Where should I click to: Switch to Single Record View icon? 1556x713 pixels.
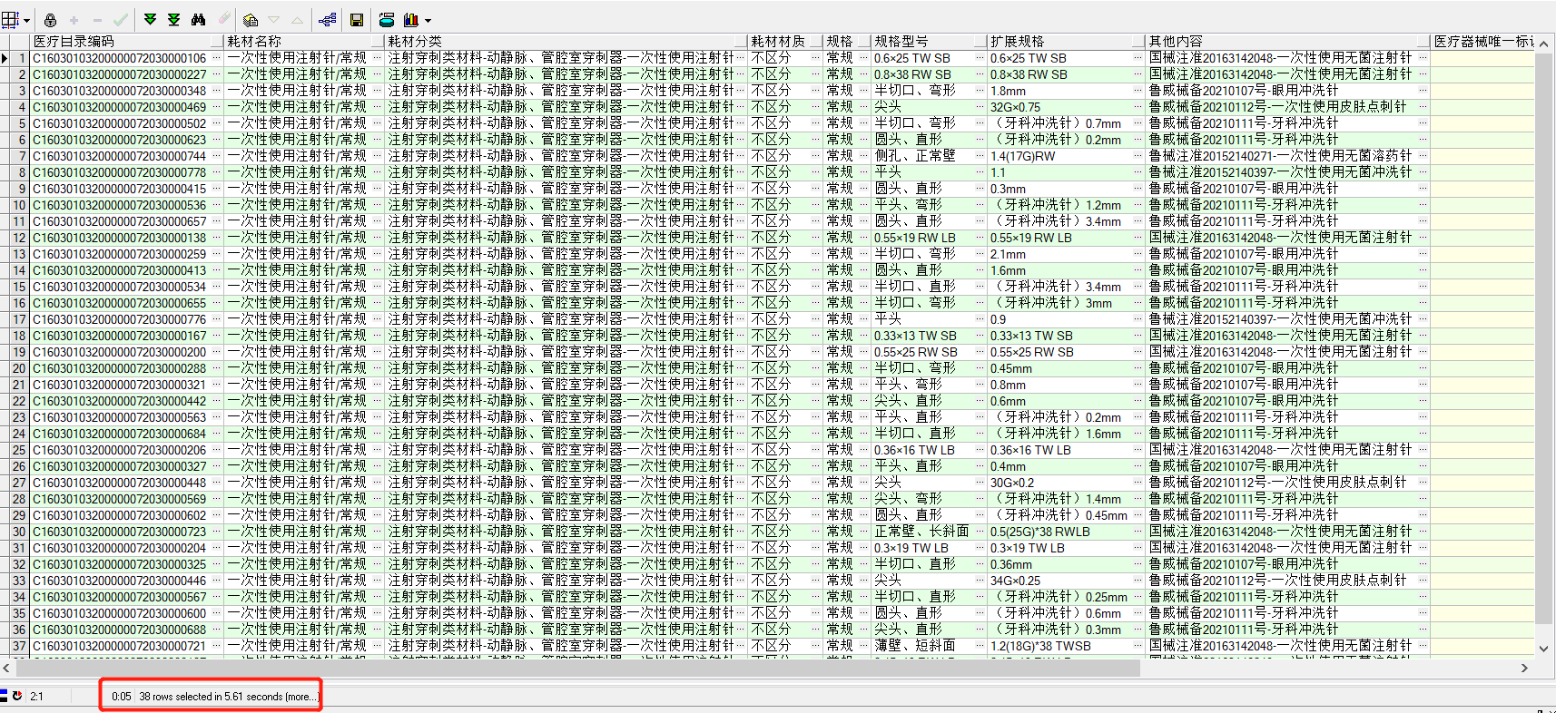(x=251, y=20)
